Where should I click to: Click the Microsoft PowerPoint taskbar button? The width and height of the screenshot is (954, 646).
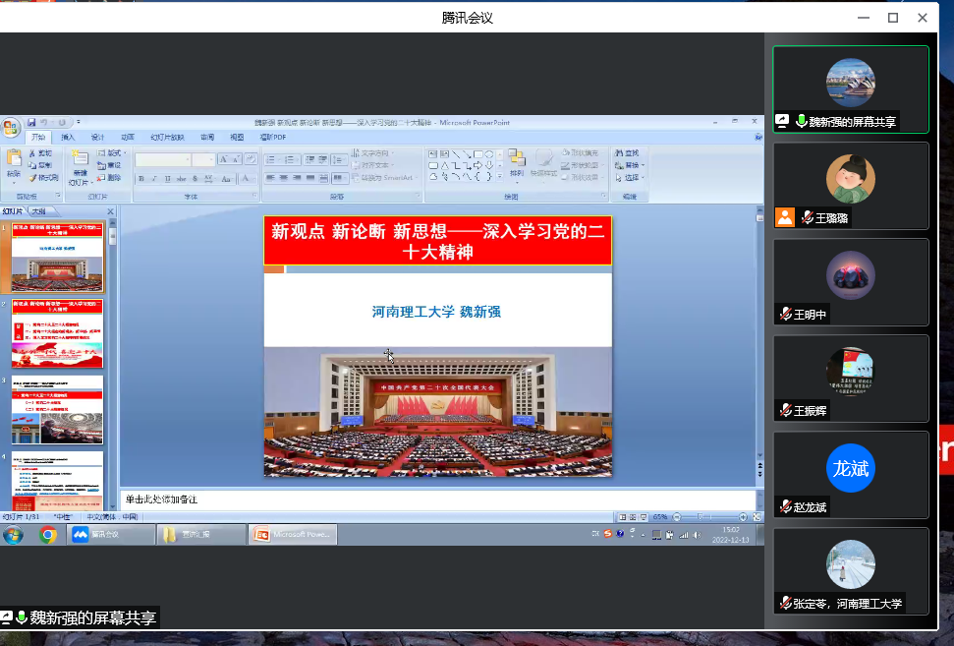295,535
